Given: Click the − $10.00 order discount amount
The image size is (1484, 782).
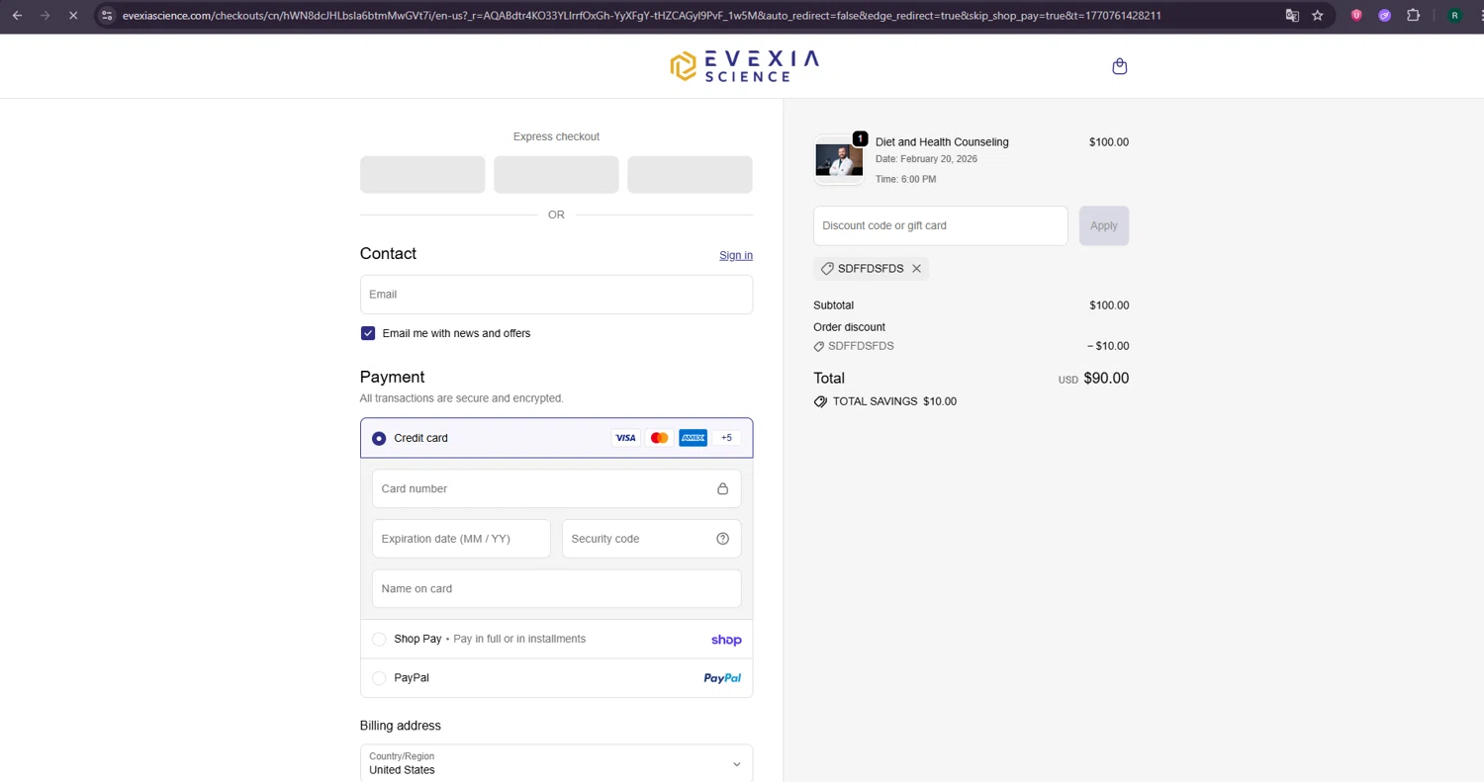Looking at the screenshot, I should pos(1108,346).
